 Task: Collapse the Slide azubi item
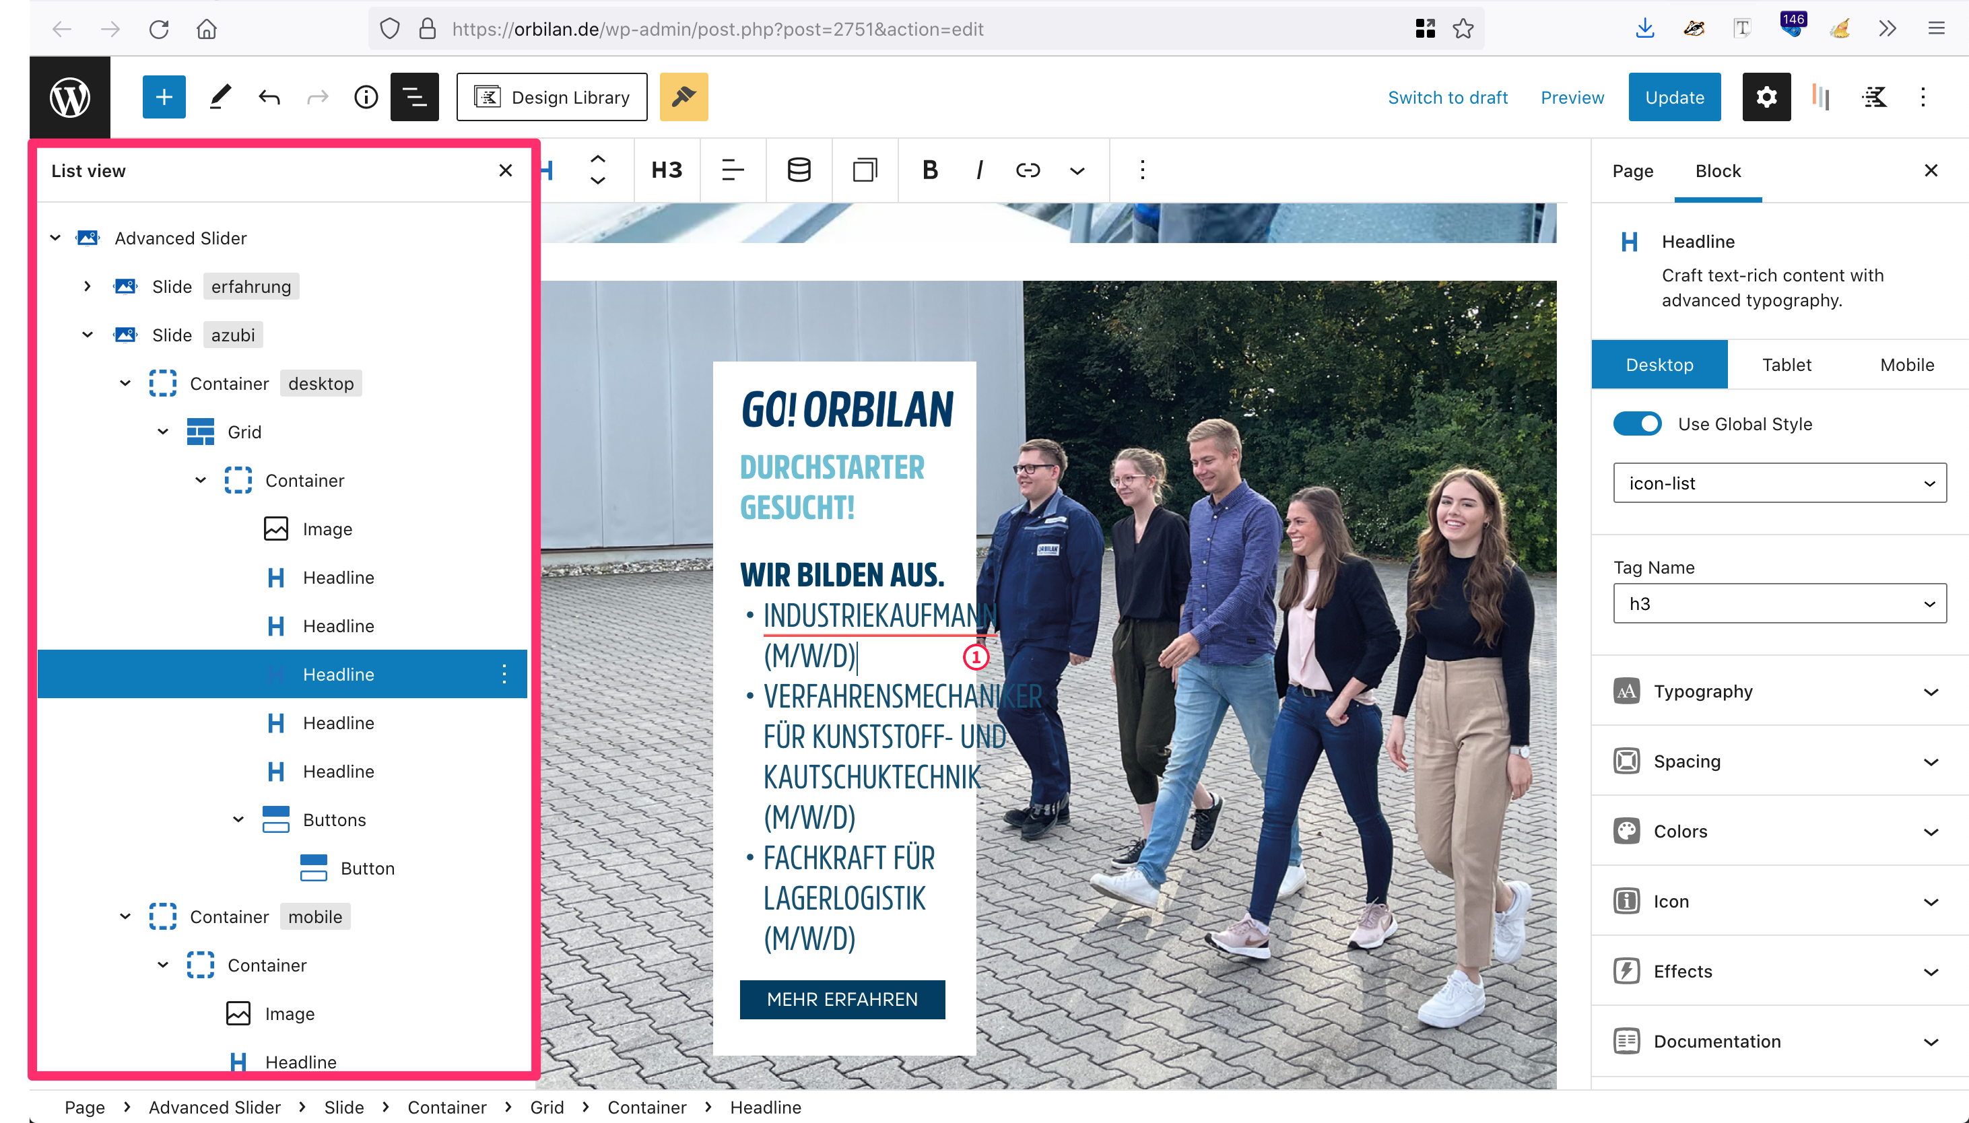[x=87, y=335]
